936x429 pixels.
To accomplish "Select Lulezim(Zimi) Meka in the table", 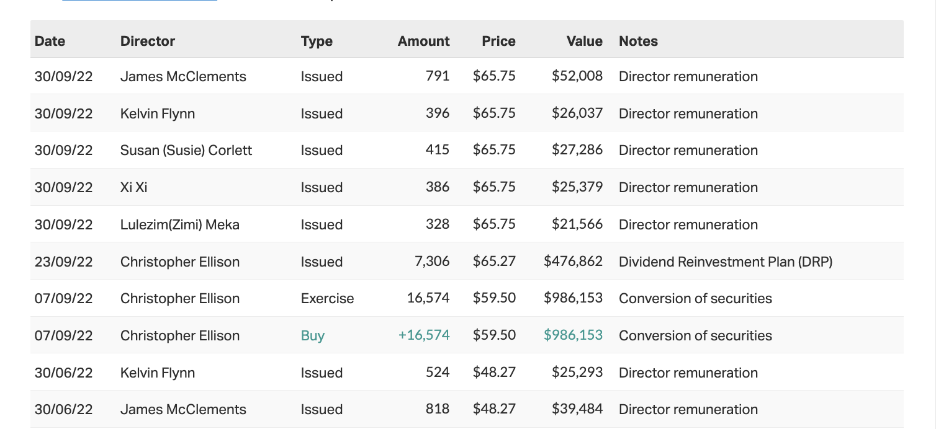I will [x=179, y=224].
